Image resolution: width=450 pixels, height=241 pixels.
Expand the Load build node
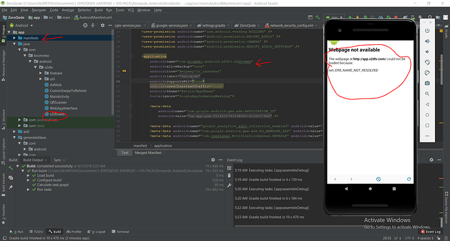(28, 175)
